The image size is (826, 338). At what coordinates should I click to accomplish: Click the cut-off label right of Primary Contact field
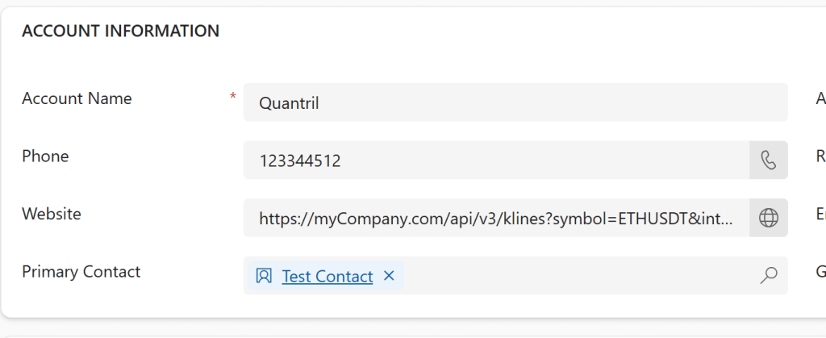(820, 272)
